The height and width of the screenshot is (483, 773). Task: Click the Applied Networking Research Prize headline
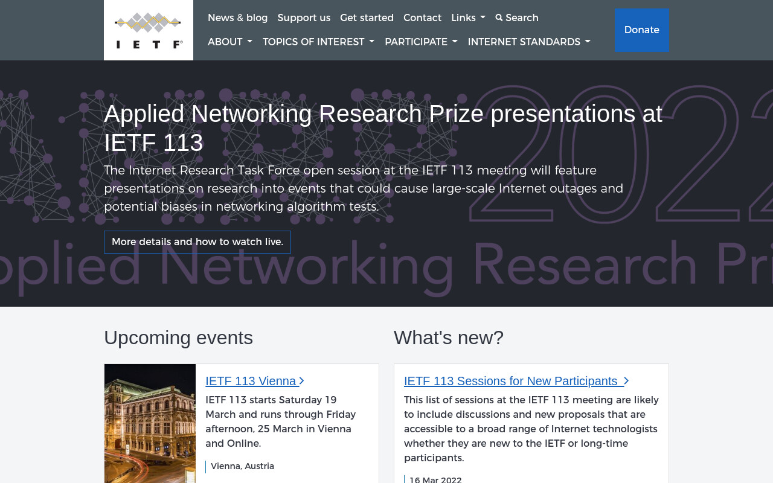pyautogui.click(x=383, y=128)
